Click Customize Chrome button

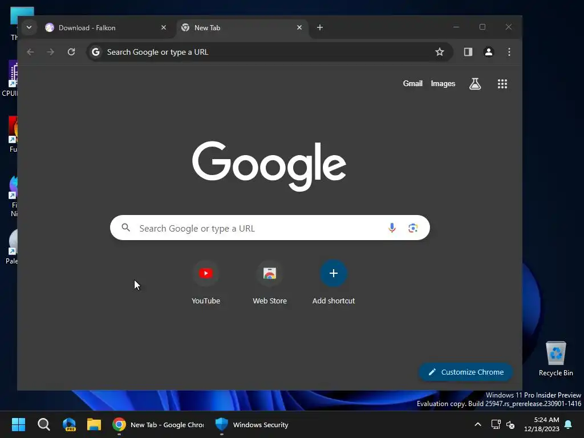pyautogui.click(x=466, y=372)
